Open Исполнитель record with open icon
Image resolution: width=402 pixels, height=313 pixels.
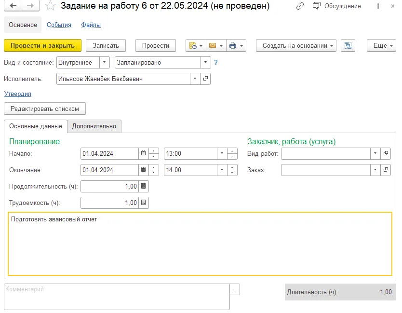tap(205, 79)
